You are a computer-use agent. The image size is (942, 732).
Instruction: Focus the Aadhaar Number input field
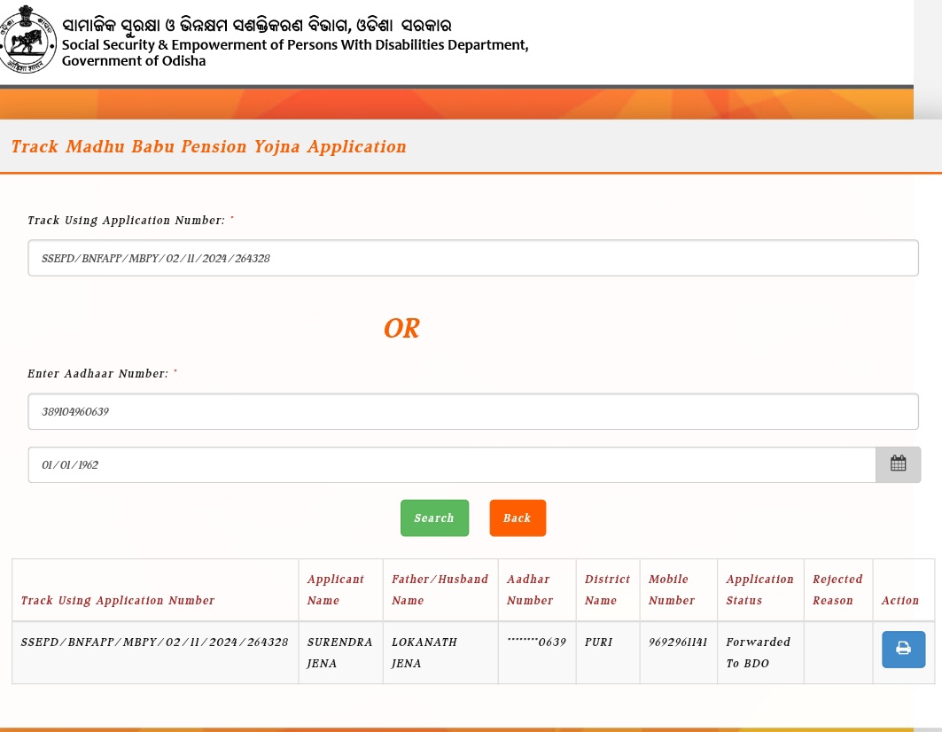point(473,412)
